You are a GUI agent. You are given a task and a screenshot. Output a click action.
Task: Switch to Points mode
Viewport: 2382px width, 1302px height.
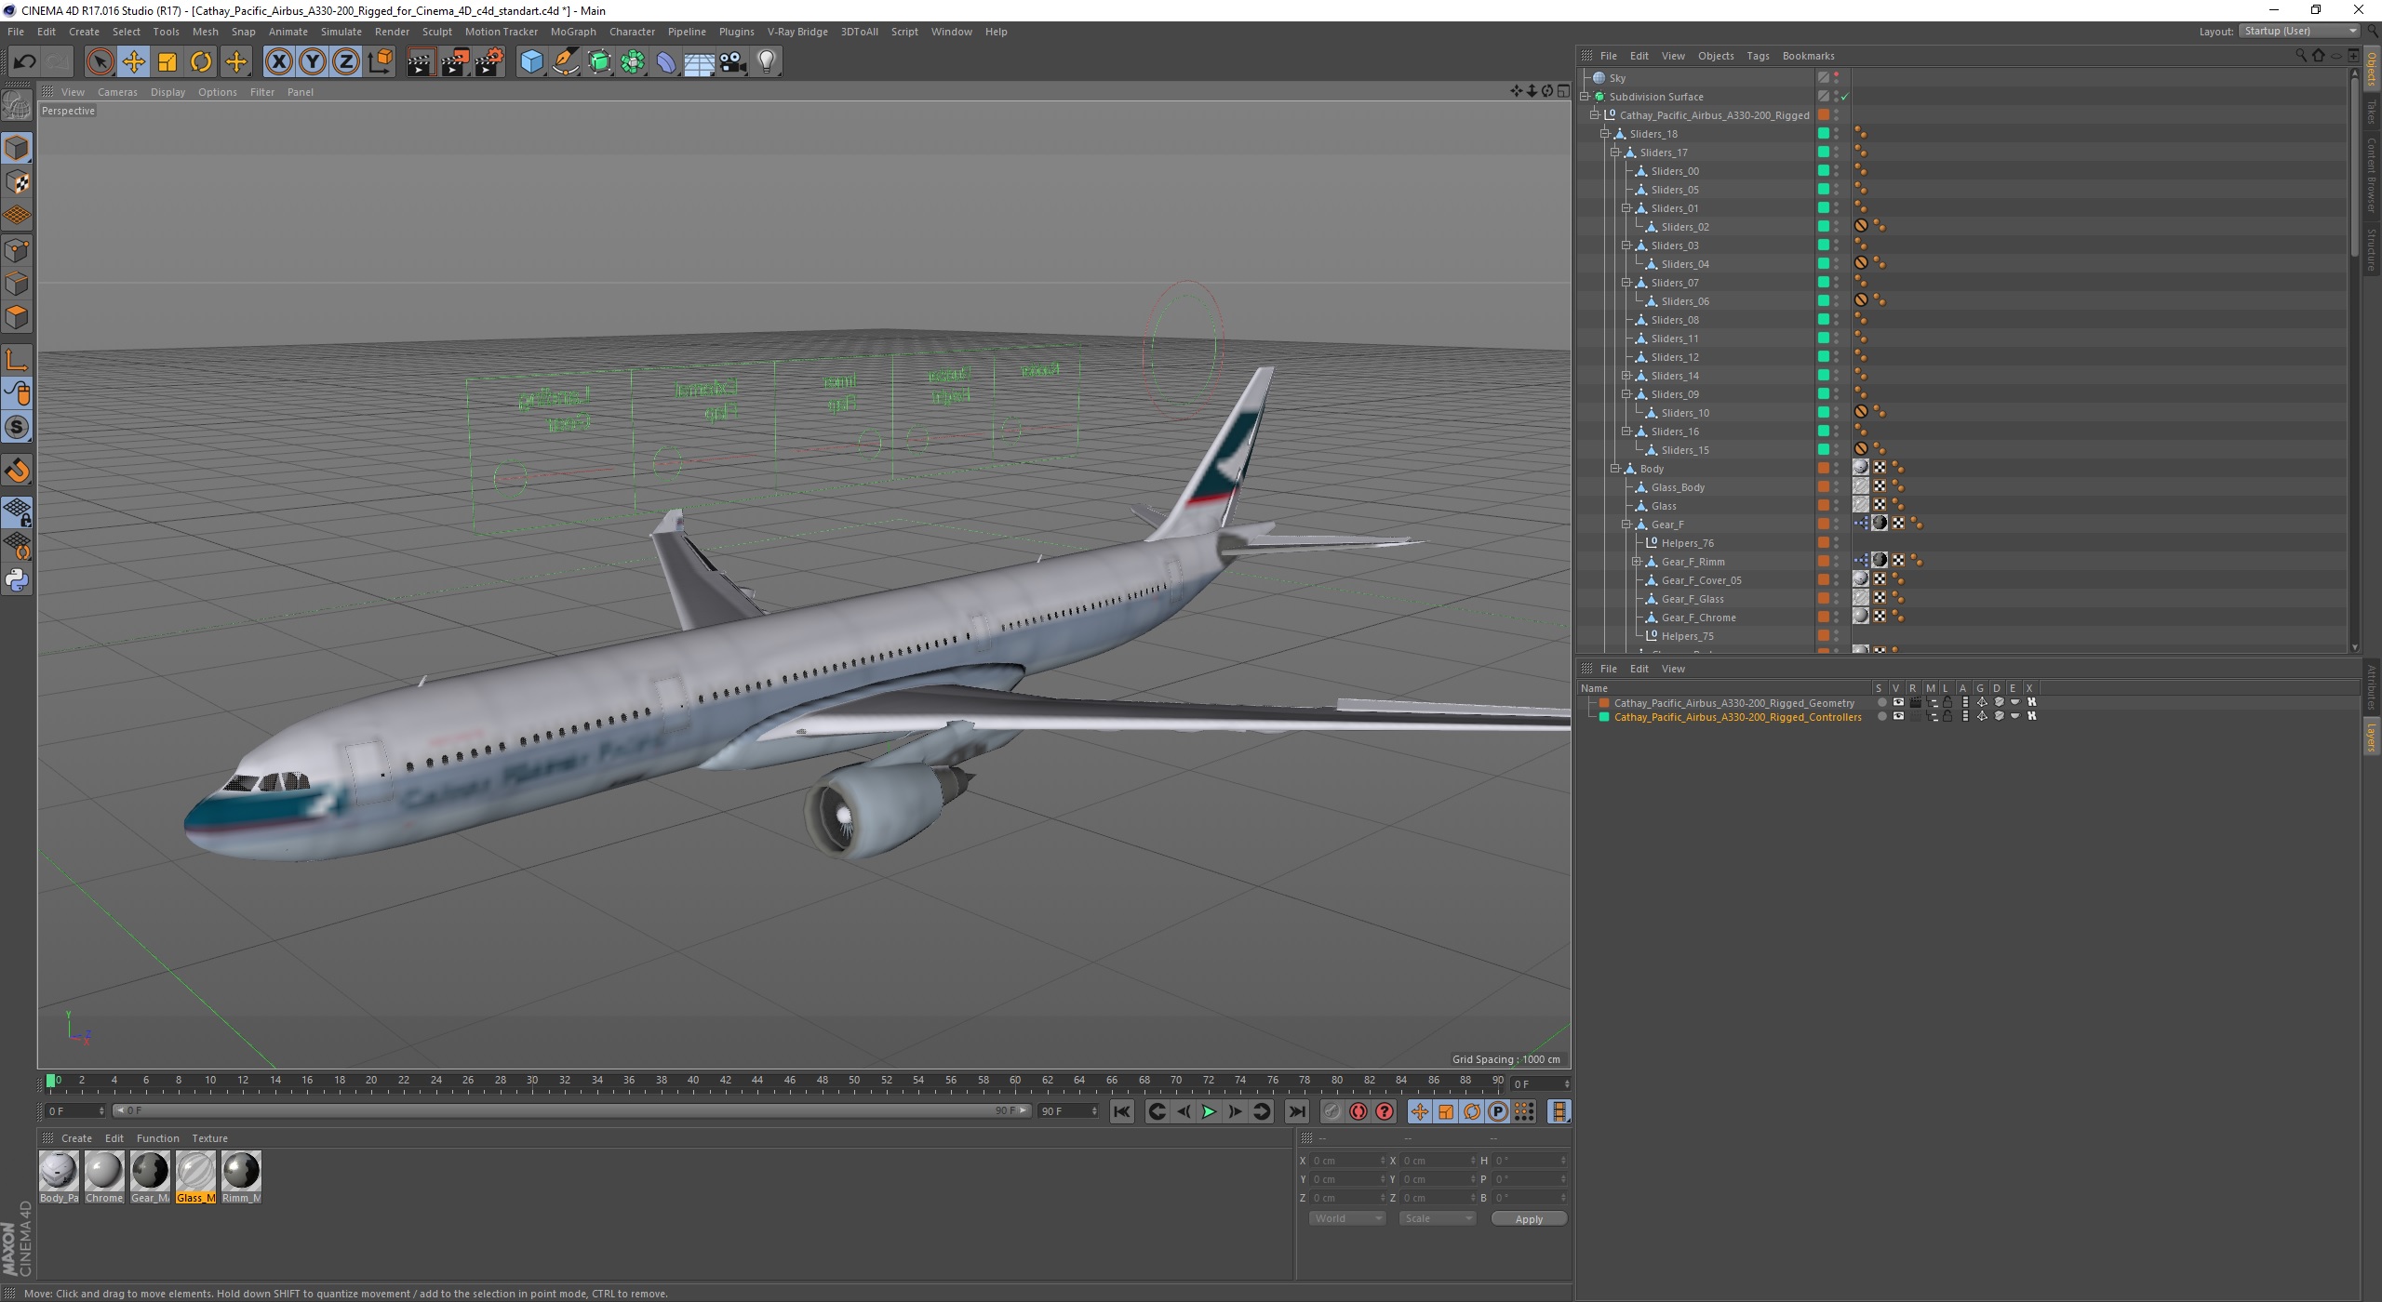point(17,250)
